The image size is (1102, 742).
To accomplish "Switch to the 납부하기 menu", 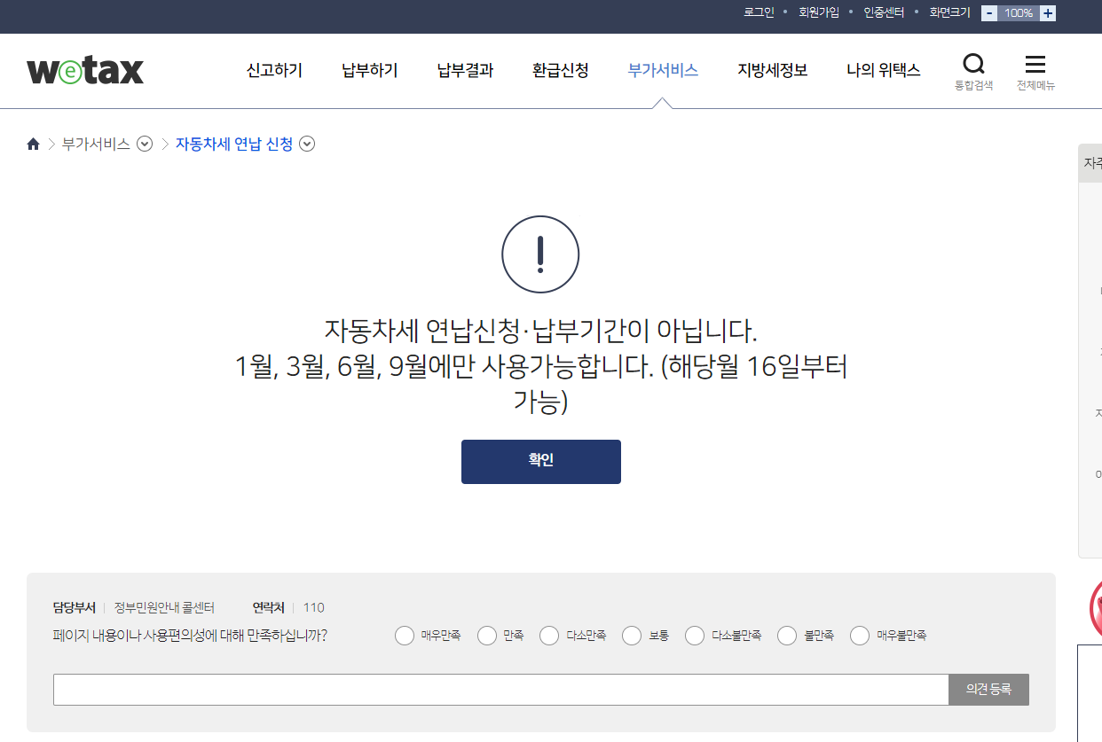I will click(x=368, y=70).
